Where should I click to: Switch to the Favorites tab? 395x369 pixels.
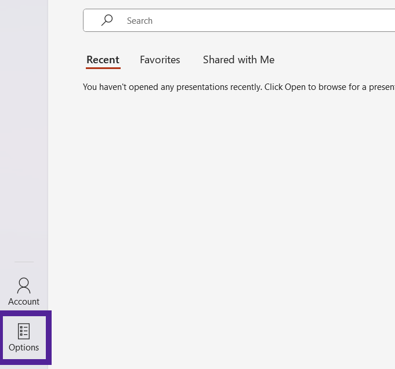160,60
